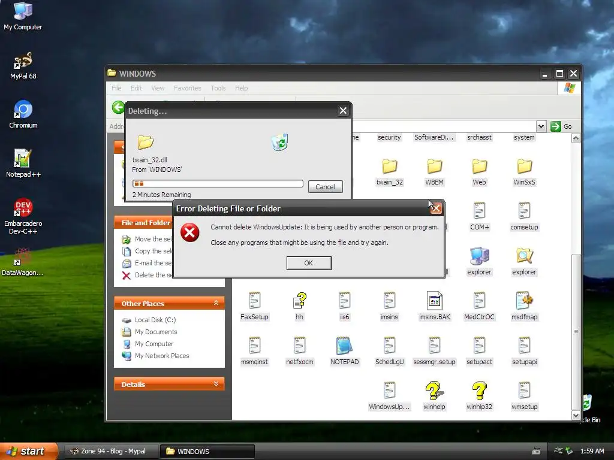Select the wmsetup file
Image resolution: width=614 pixels, height=460 pixels.
524,397
